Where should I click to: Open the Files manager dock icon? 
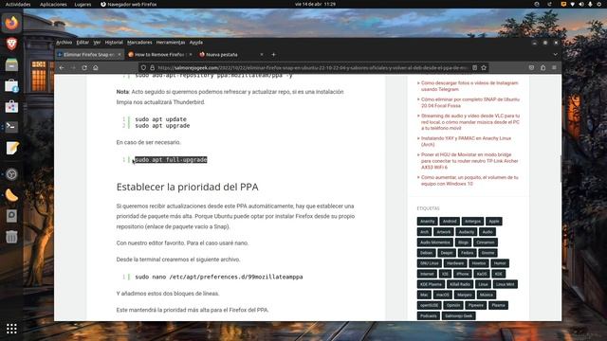pyautogui.click(x=11, y=64)
